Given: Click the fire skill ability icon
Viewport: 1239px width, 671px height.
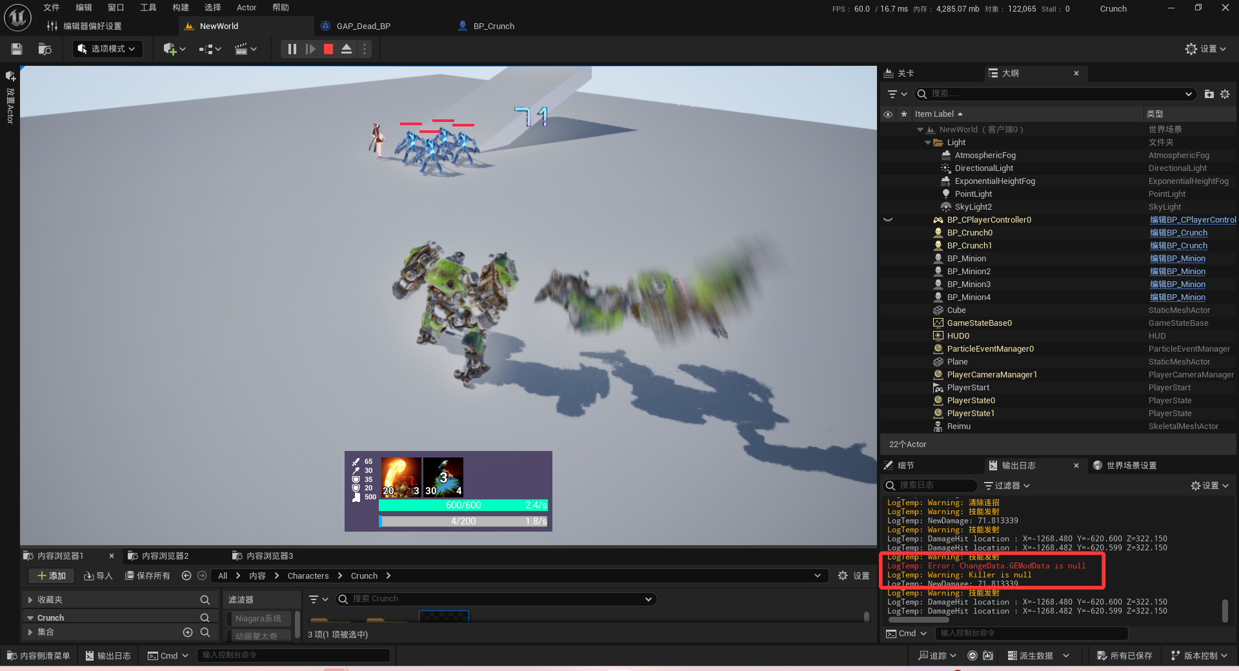Looking at the screenshot, I should 401,477.
